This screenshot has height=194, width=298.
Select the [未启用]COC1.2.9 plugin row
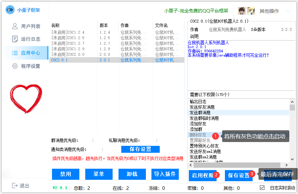(117, 49)
